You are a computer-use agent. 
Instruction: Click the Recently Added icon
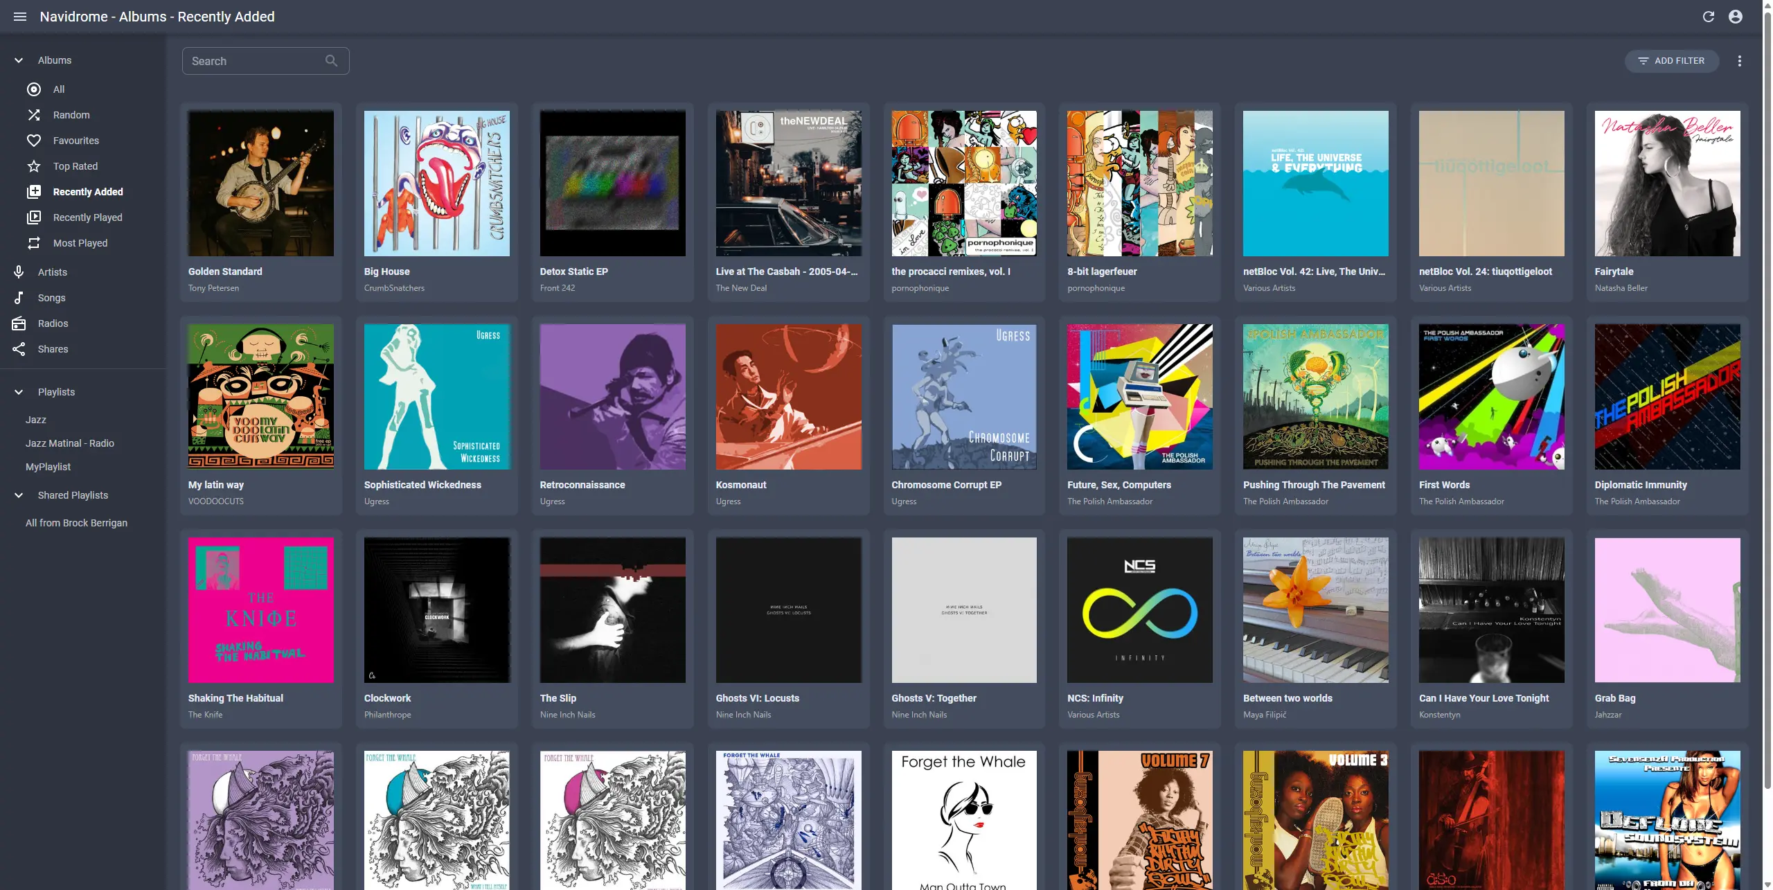(x=34, y=192)
